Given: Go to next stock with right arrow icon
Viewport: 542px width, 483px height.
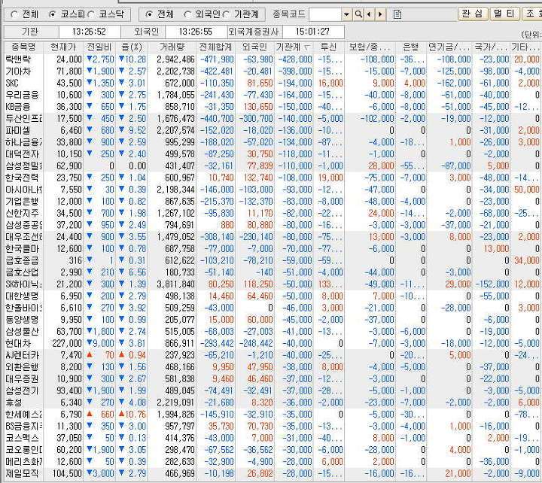Looking at the screenshot, I should [380, 14].
